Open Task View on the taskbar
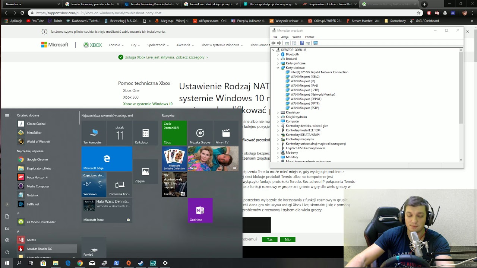This screenshot has width=477, height=268. (31, 263)
